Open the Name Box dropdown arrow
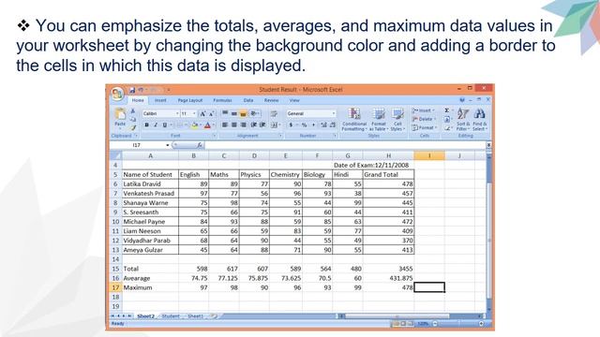600x337 pixels. click(x=168, y=145)
